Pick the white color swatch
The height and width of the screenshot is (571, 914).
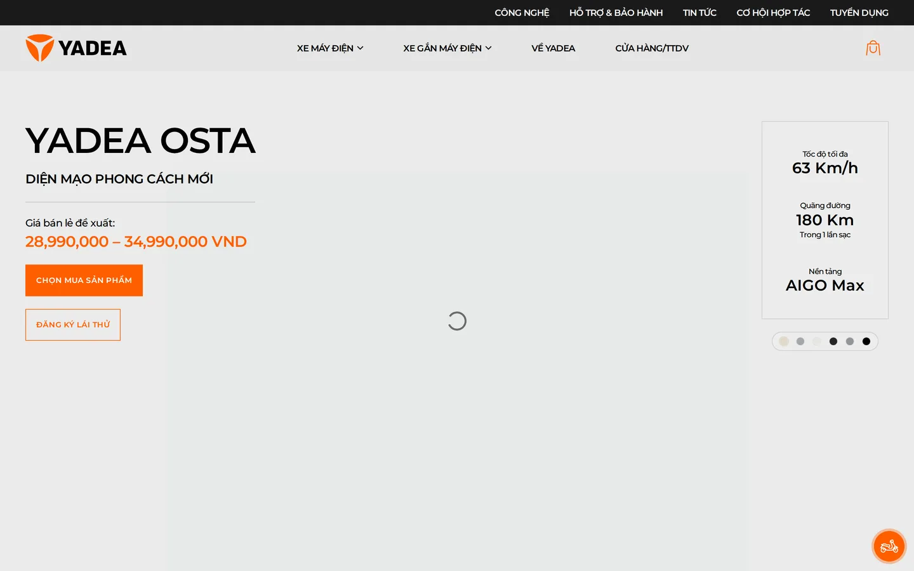point(817,341)
